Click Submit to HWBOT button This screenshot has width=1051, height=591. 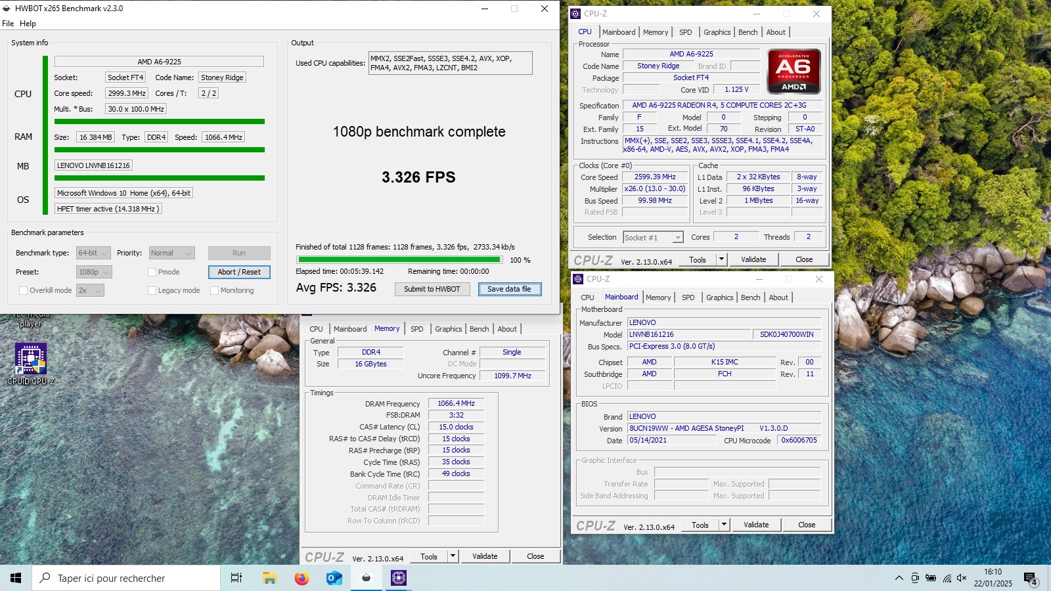(432, 289)
